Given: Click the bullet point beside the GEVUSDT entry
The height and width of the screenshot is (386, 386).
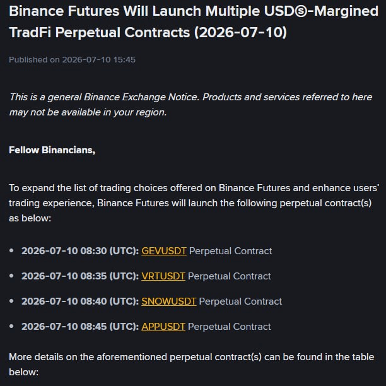Looking at the screenshot, I should coord(11,250).
